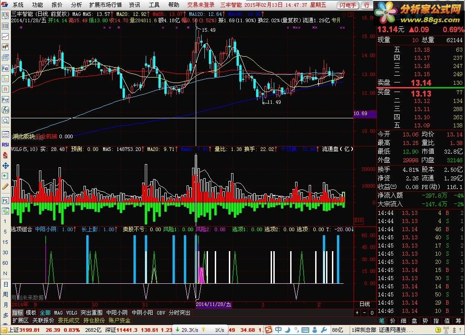Click the + zoom in chart button

tap(357, 312)
